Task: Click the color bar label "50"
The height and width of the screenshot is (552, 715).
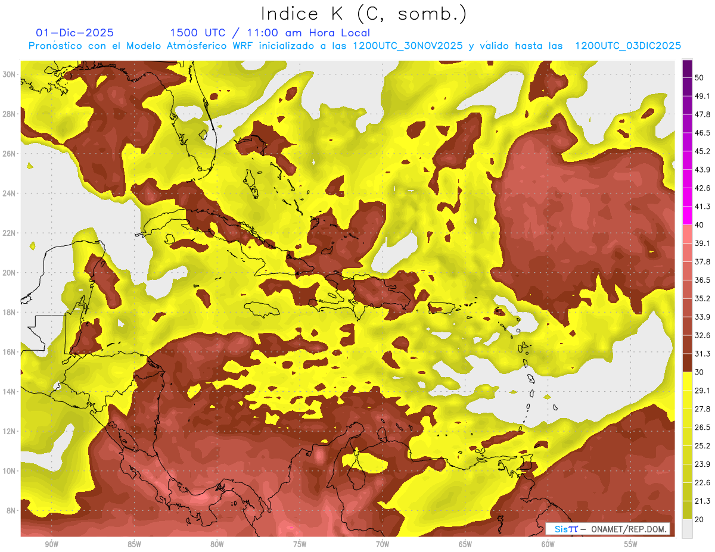Action: (x=700, y=77)
